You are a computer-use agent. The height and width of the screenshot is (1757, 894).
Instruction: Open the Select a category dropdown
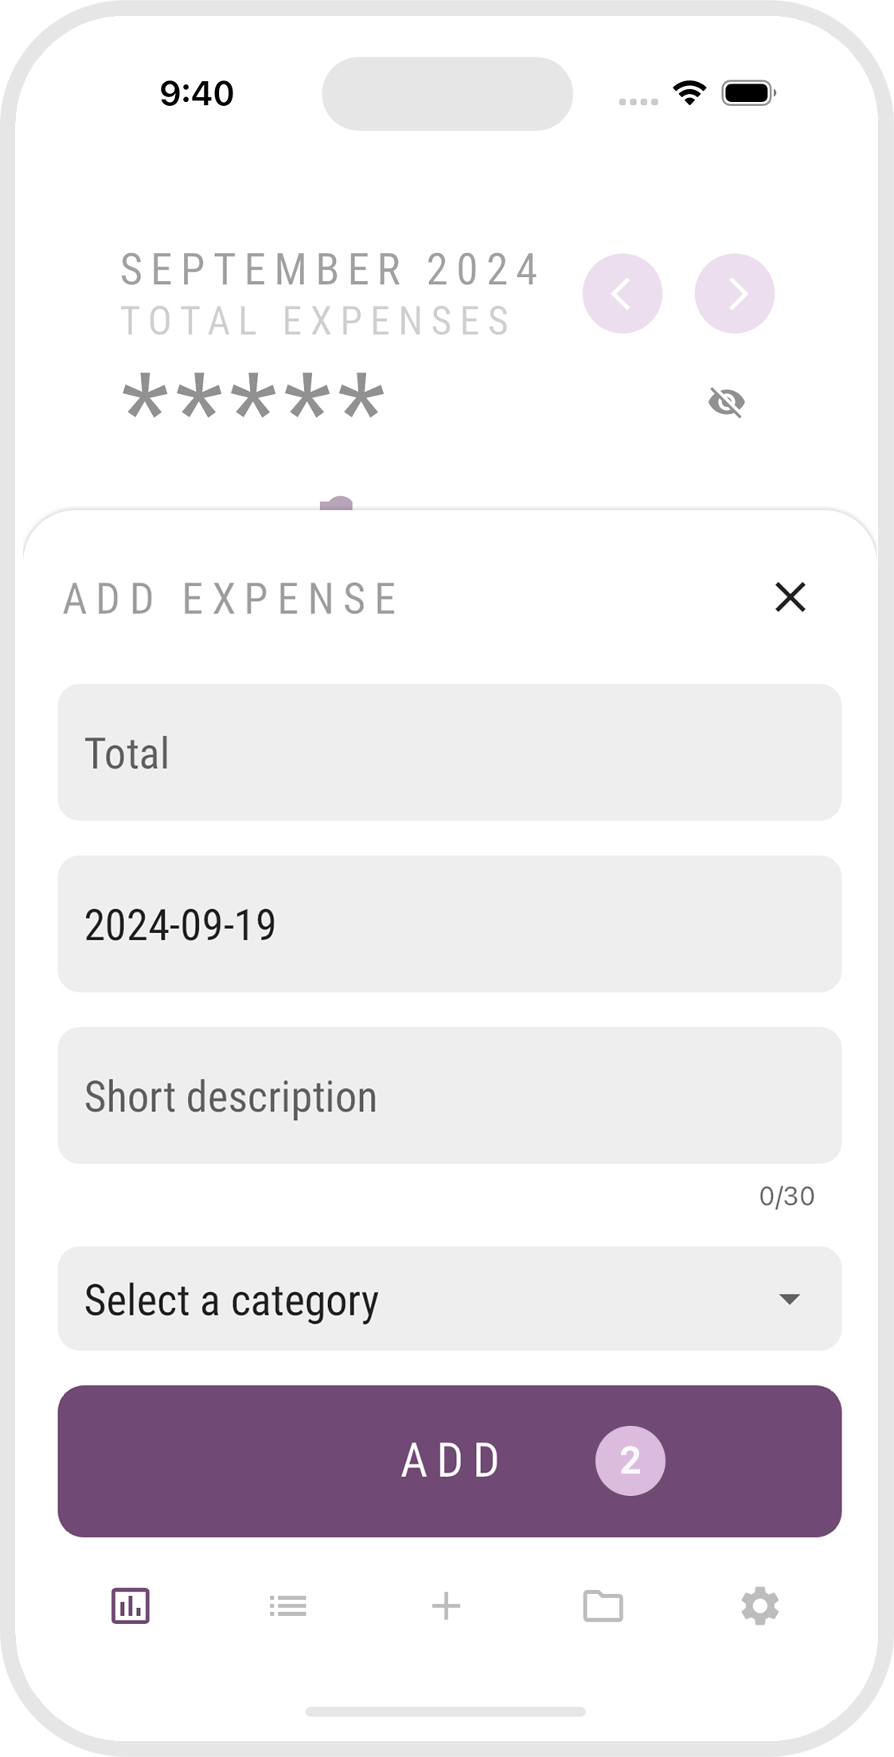(x=430, y=1298)
